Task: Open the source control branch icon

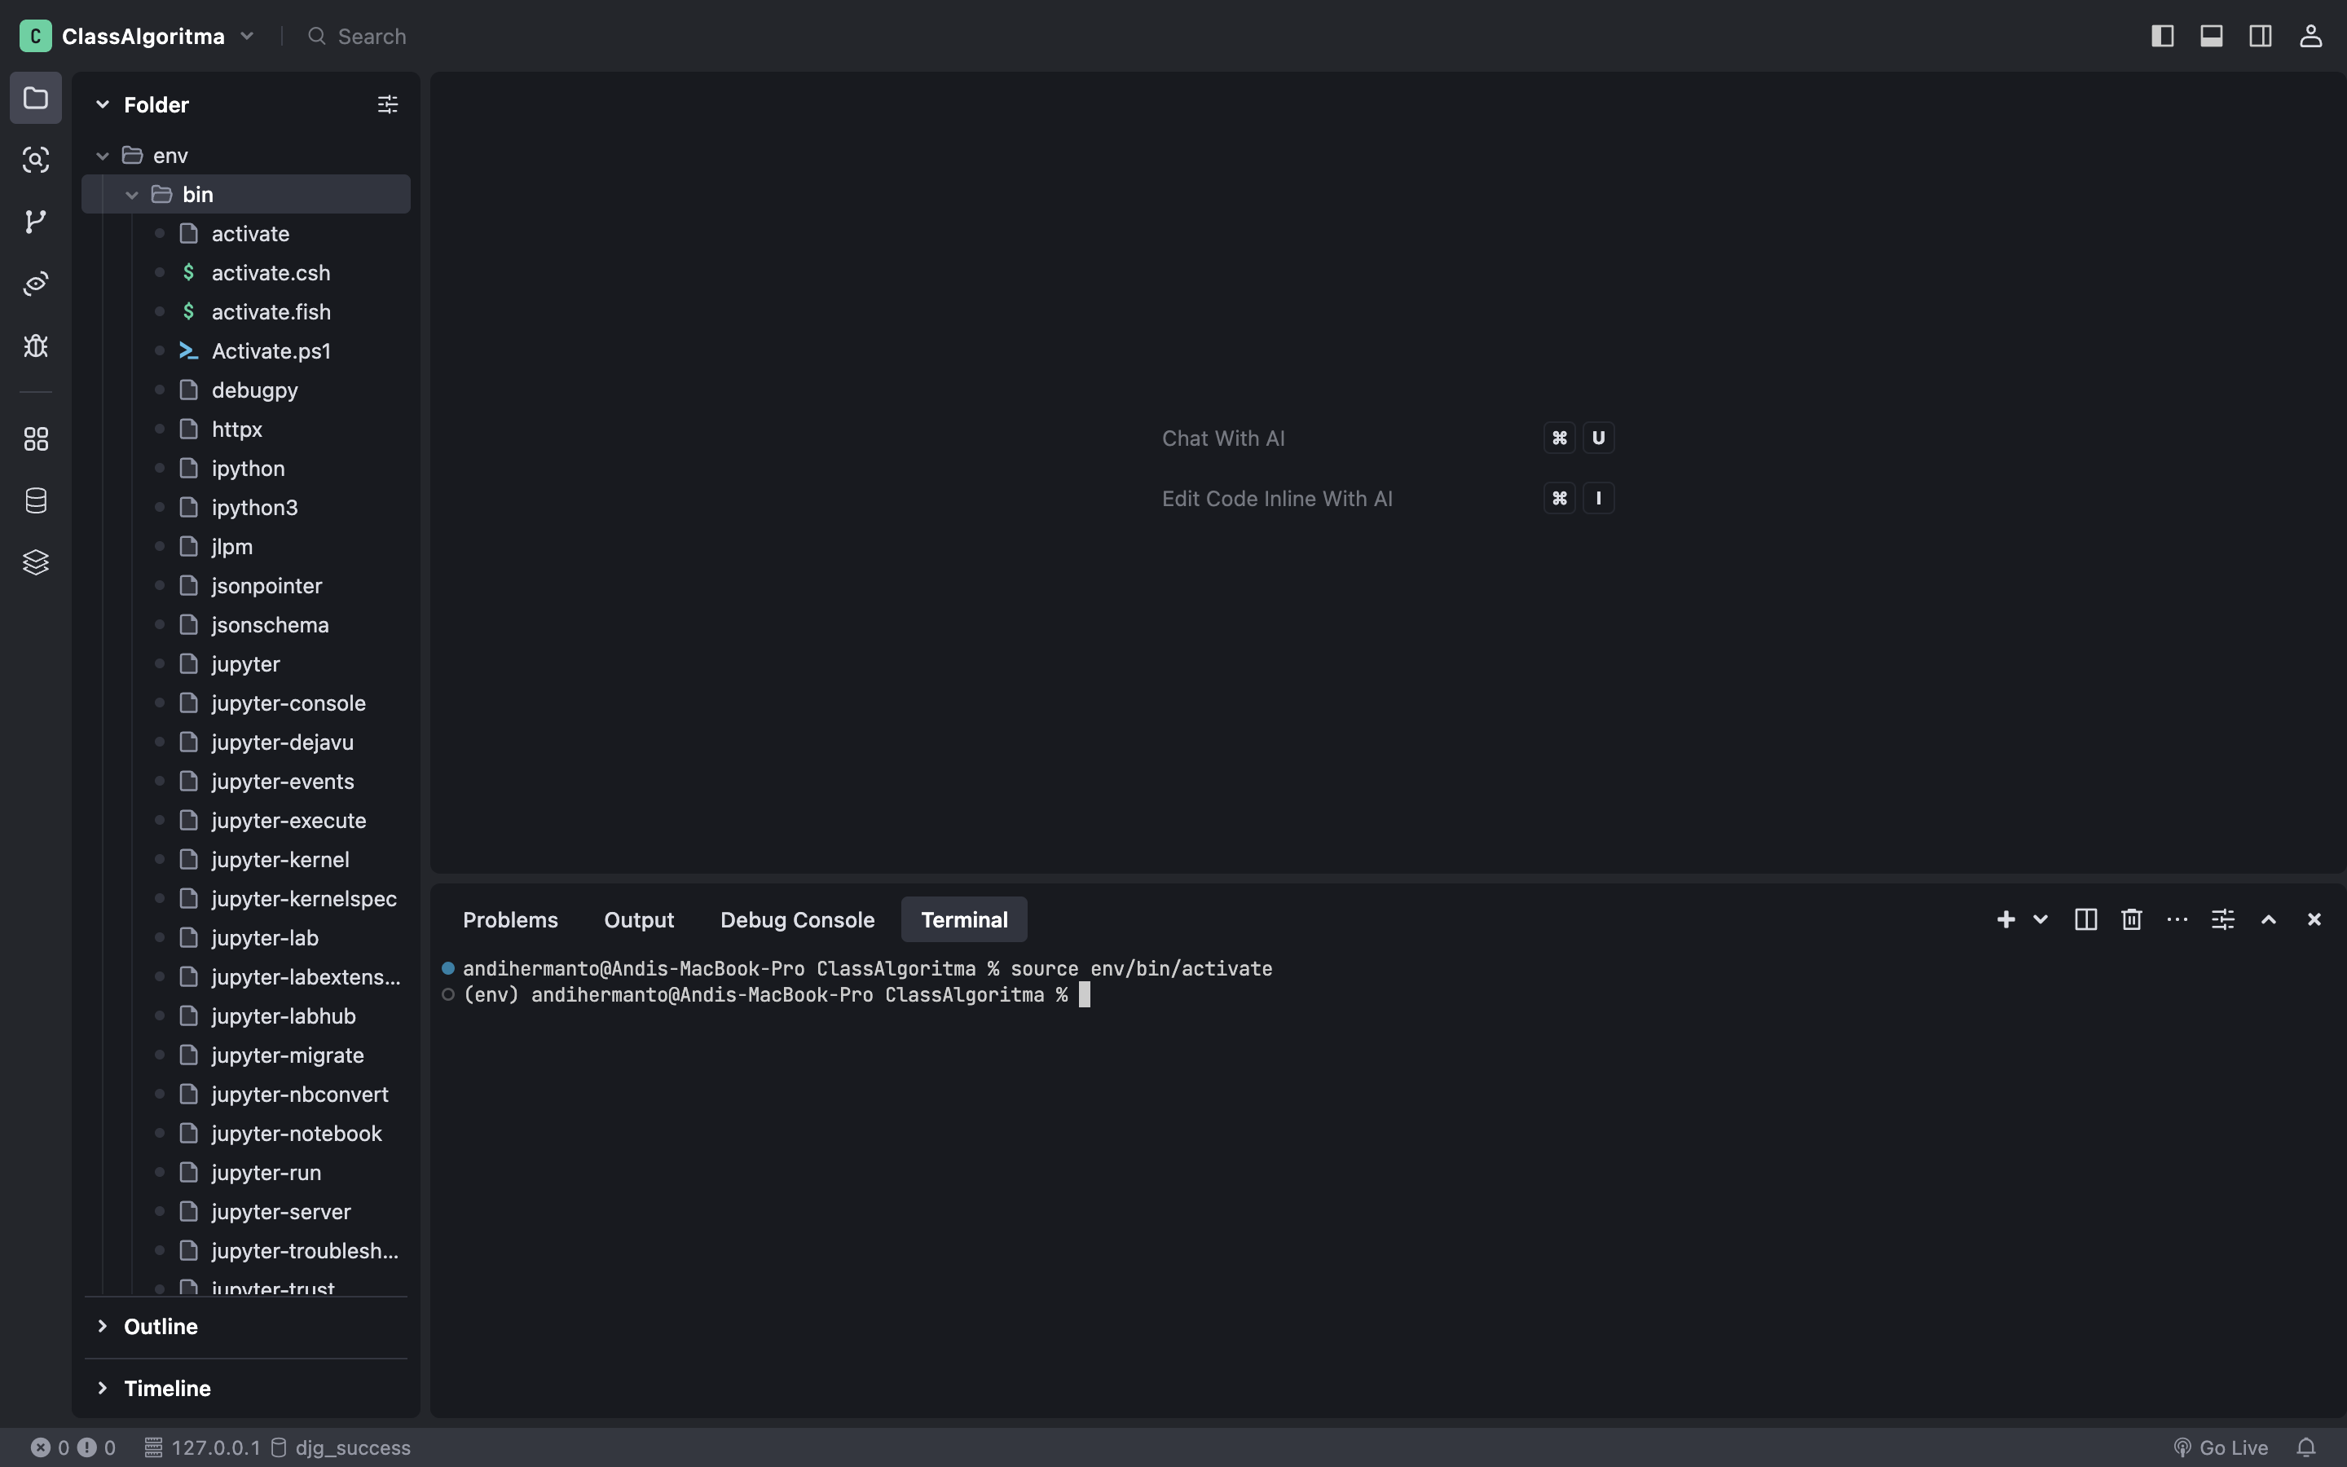Action: [x=36, y=221]
